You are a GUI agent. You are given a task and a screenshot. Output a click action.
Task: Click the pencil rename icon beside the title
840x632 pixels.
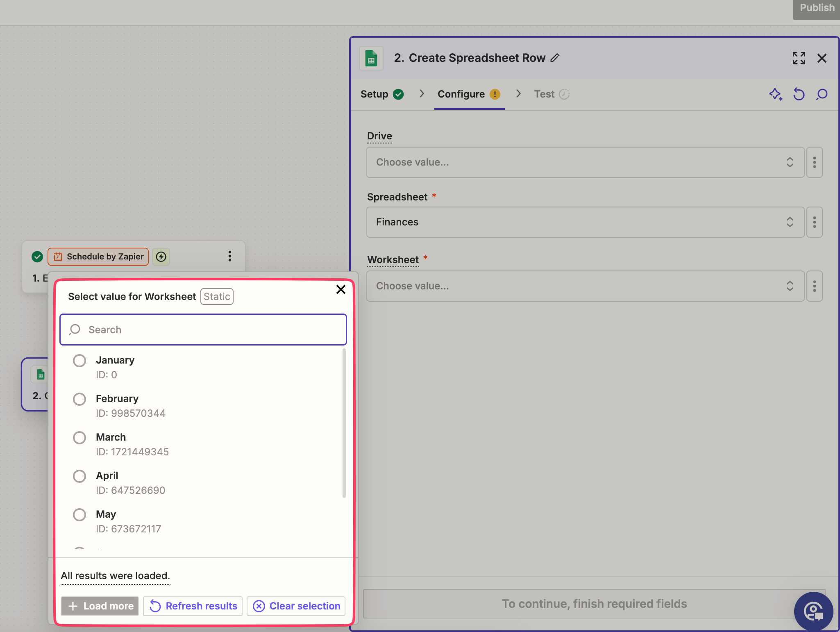click(x=555, y=58)
